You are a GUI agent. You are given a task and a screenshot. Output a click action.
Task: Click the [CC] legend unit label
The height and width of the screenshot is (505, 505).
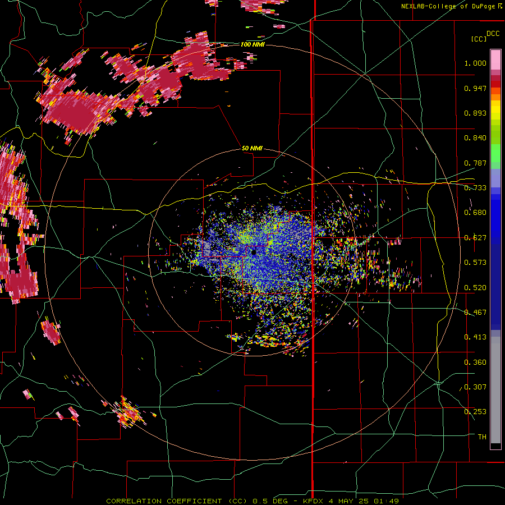point(479,39)
